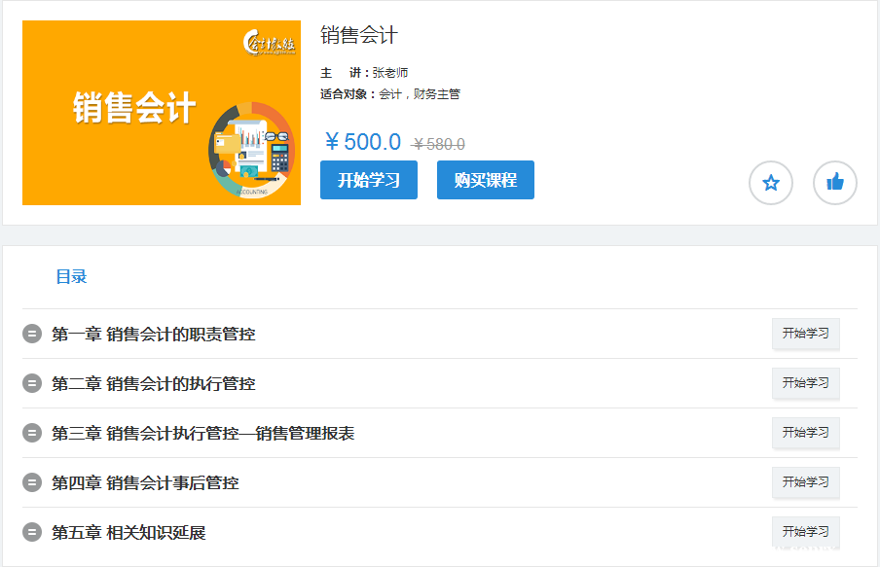This screenshot has height=567, width=880.
Task: Click the round icon beside 第五章
Action: (32, 533)
